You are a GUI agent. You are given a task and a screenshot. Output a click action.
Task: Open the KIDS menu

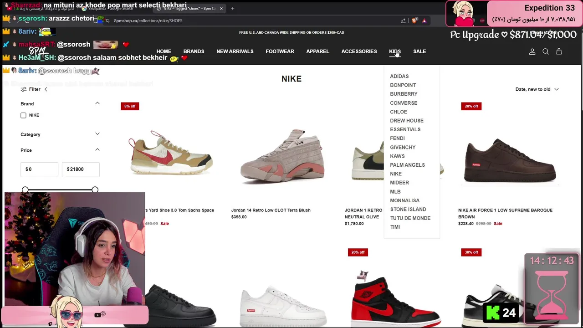[395, 51]
